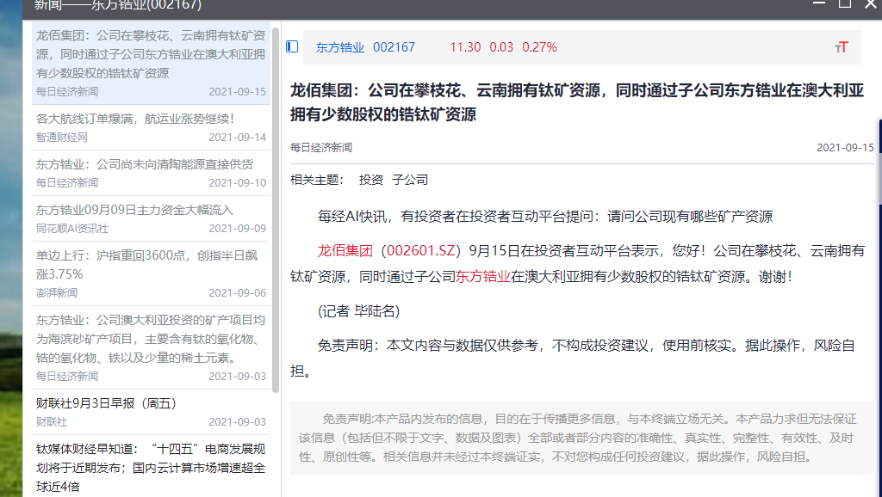Image resolution: width=882 pixels, height=497 pixels.
Task: Select the highlighted 龙佰集团 news item in list
Action: point(151,63)
